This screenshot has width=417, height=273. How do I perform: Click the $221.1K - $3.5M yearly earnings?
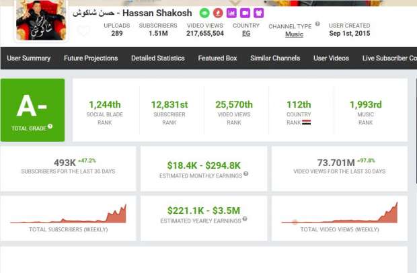point(204,210)
